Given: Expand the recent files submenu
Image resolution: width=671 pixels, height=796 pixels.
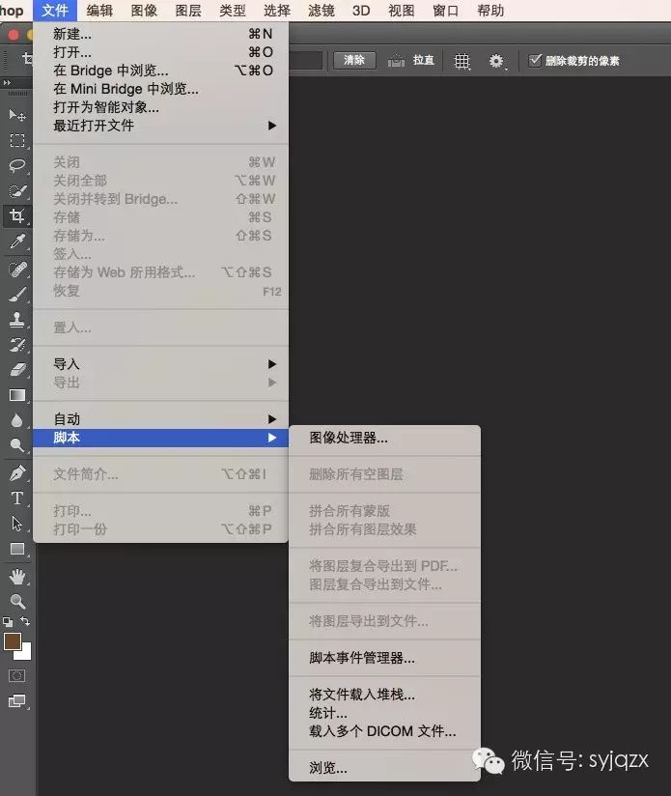Looking at the screenshot, I should pyautogui.click(x=160, y=126).
